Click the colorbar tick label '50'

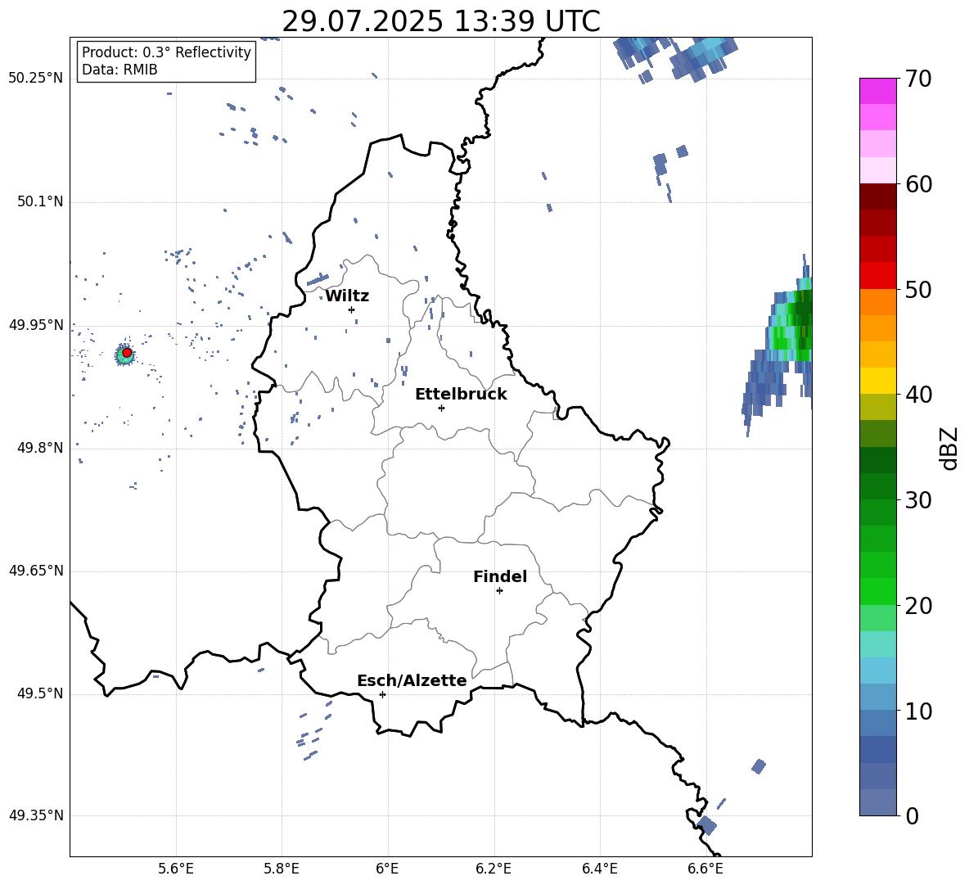coord(918,289)
